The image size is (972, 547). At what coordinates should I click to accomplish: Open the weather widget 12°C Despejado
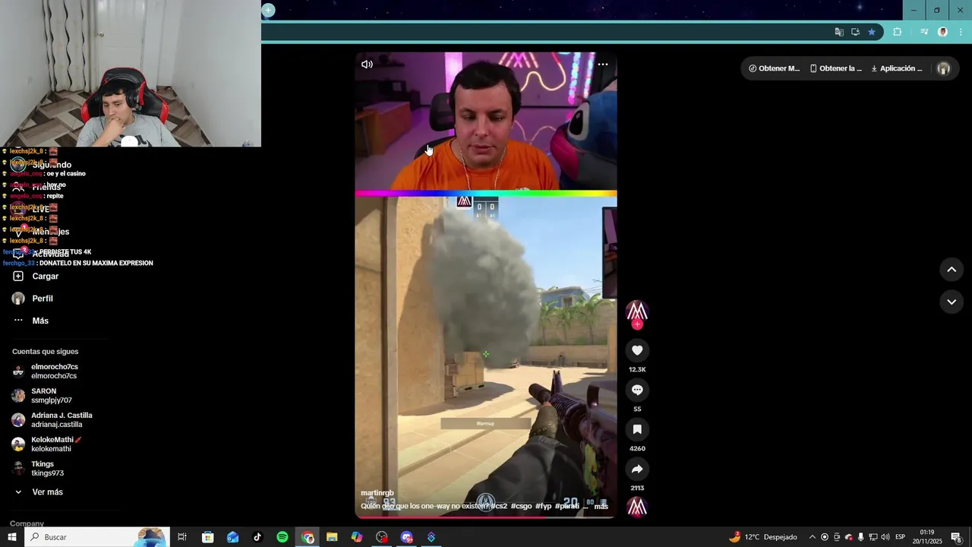pyautogui.click(x=763, y=537)
